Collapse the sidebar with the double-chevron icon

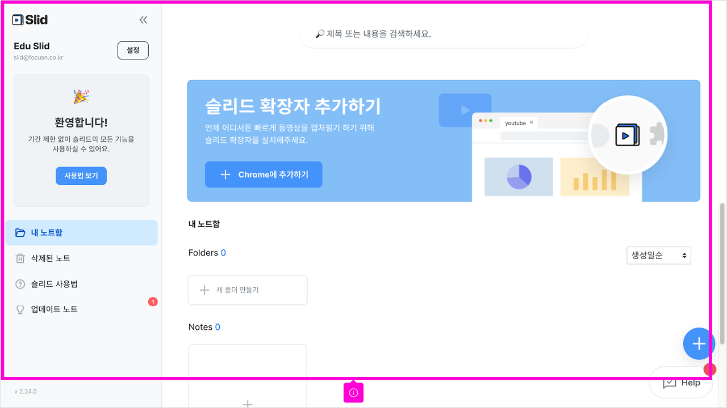(143, 19)
